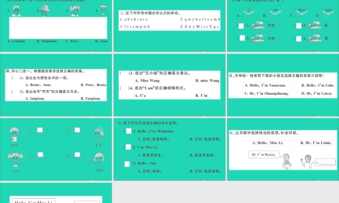Screen dimensions: 339x203
Task: Select "D. Hi, I'm Caicai."
Action: (x=317, y=93)
